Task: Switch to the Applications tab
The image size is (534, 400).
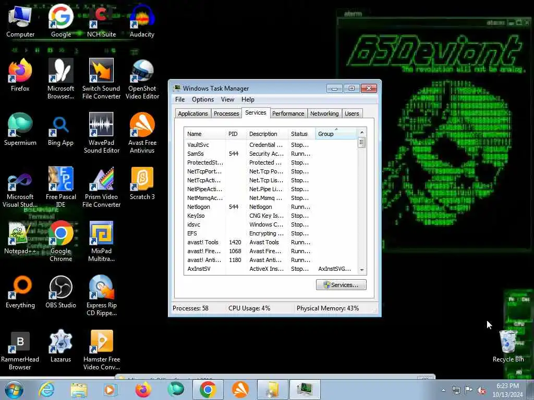Action: point(193,114)
